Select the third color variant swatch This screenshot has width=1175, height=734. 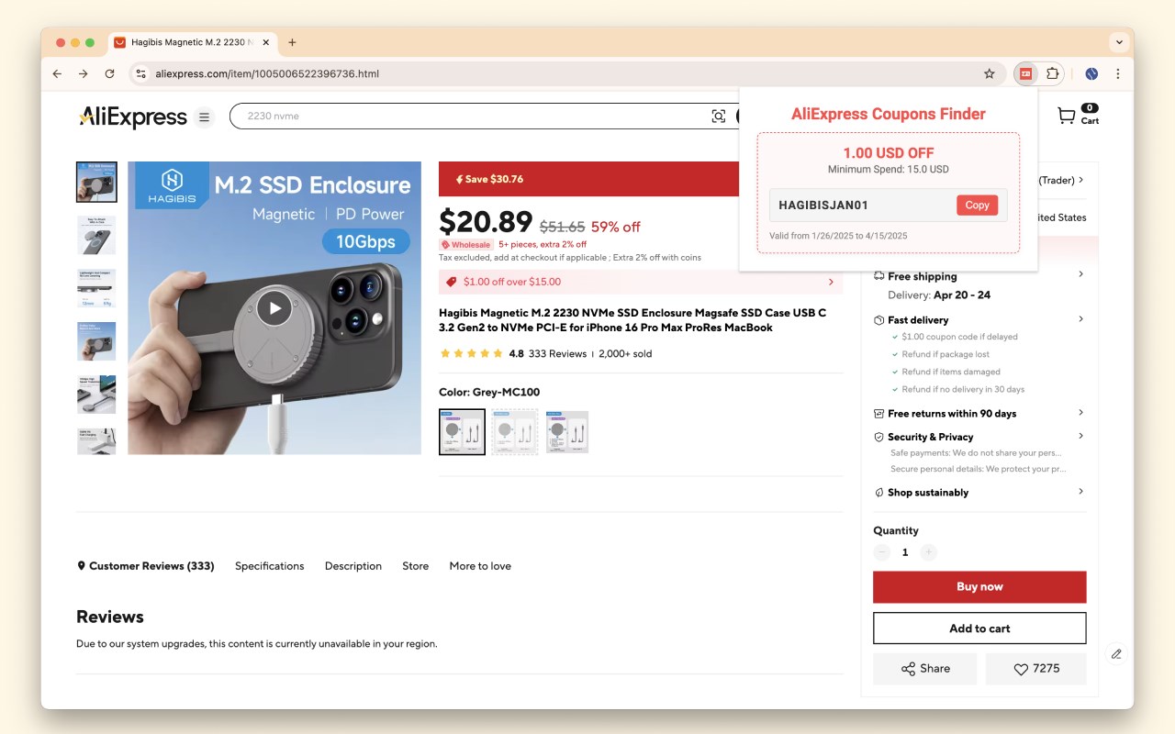566,431
